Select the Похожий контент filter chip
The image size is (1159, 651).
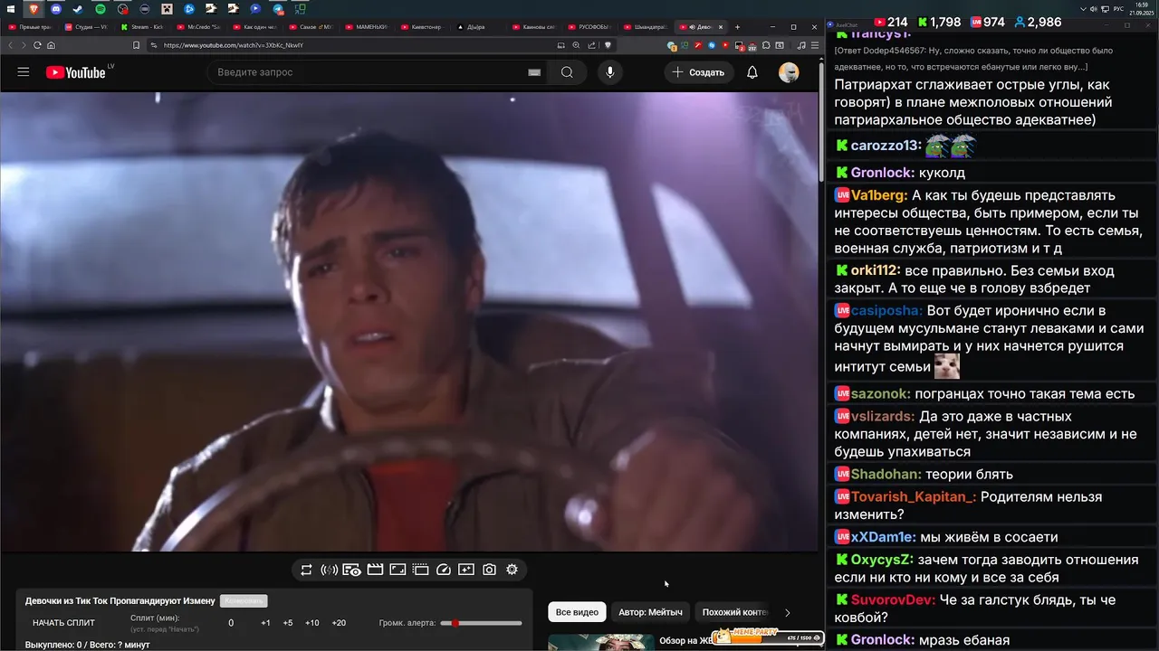coord(734,612)
